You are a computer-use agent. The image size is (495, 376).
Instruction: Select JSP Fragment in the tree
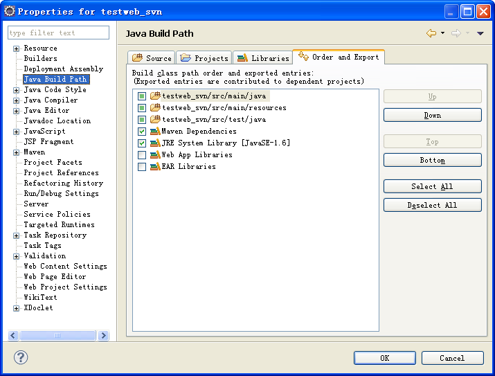[x=48, y=141]
